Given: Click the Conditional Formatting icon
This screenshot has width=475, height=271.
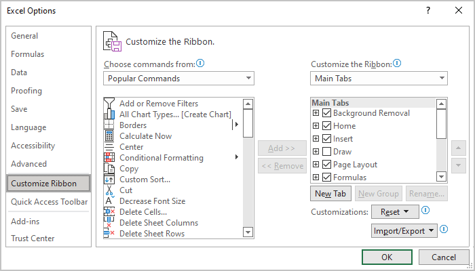Looking at the screenshot, I should click(x=109, y=158).
